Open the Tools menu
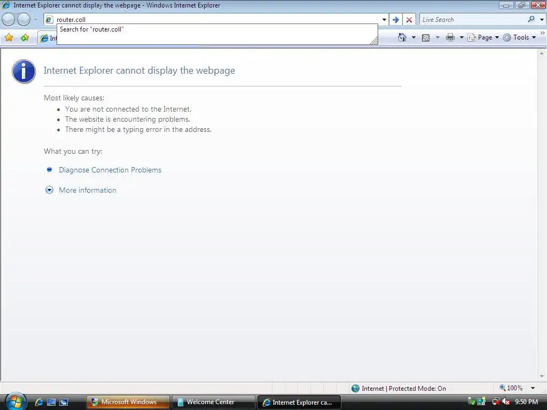Screen dimensions: 547x410 (519, 37)
